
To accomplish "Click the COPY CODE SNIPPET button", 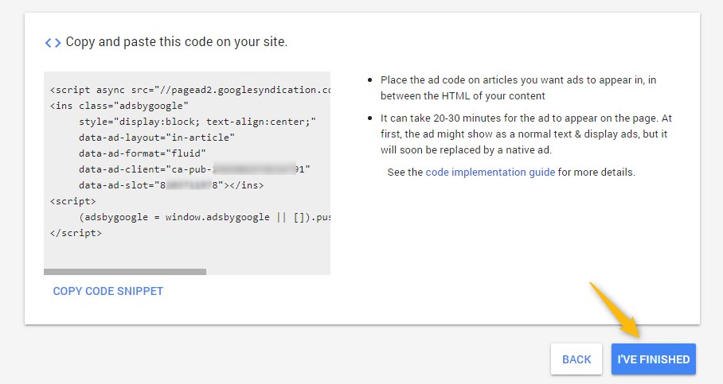I will tap(107, 291).
